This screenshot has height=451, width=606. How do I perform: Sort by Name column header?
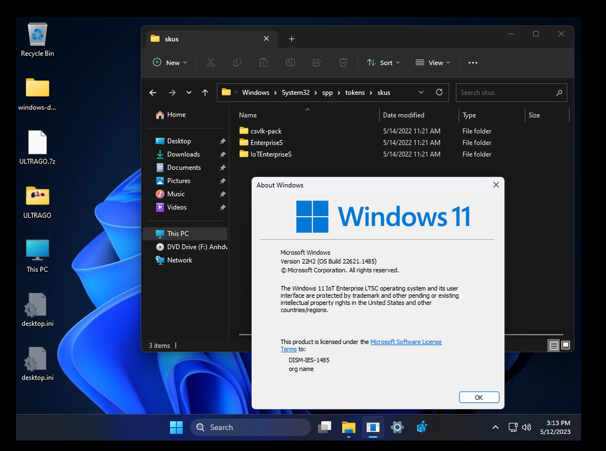(308, 115)
